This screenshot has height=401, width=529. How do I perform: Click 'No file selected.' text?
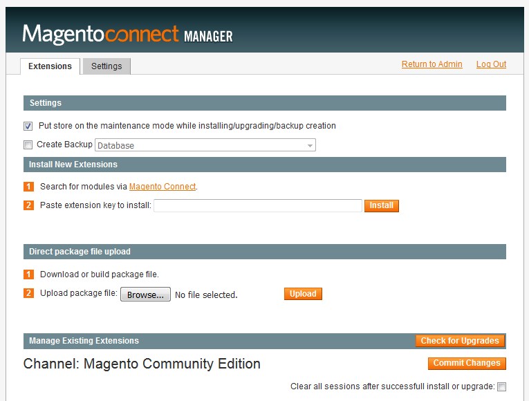(206, 295)
